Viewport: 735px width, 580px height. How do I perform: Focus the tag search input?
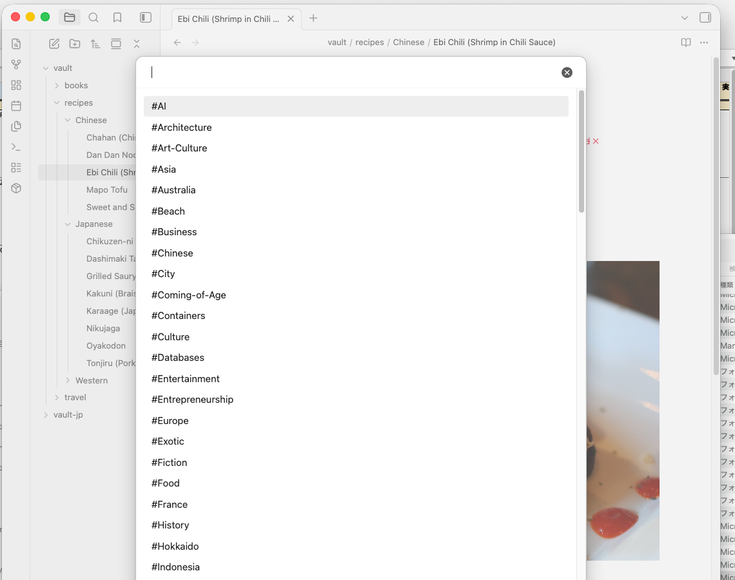click(x=354, y=72)
